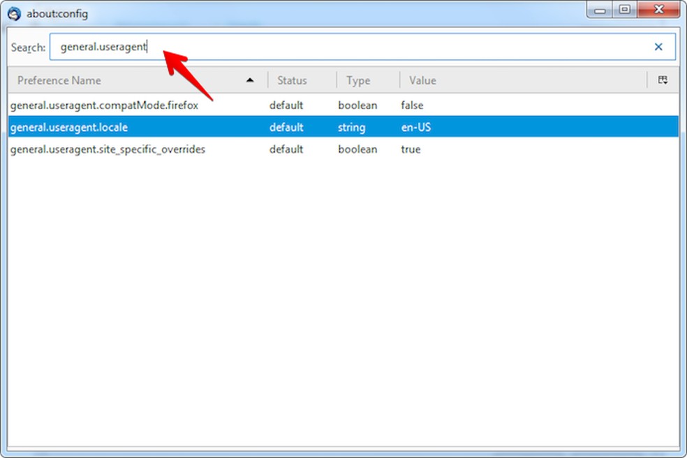Image resolution: width=687 pixels, height=458 pixels.
Task: Click the Search label
Action: (x=28, y=47)
